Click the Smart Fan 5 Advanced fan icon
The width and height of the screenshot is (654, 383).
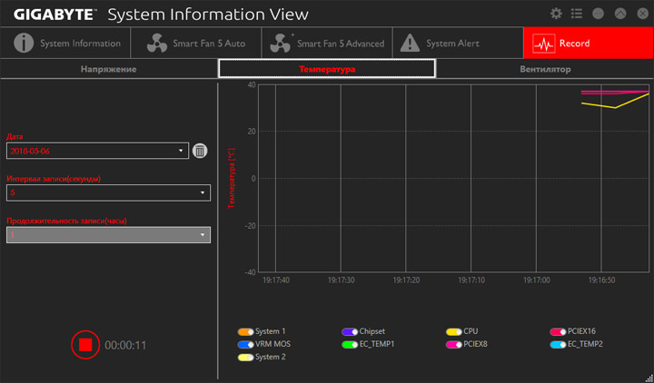point(281,44)
